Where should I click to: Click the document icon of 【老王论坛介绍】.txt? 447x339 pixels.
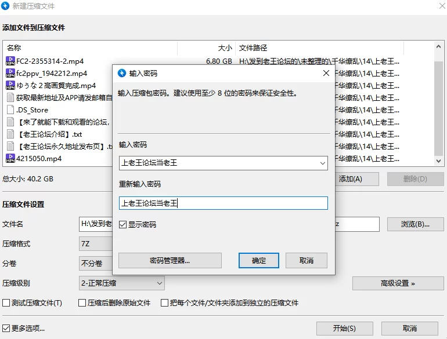(x=10, y=134)
